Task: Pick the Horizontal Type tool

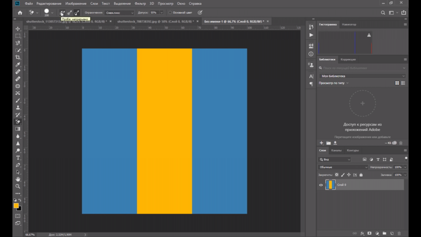Action: coord(18,158)
